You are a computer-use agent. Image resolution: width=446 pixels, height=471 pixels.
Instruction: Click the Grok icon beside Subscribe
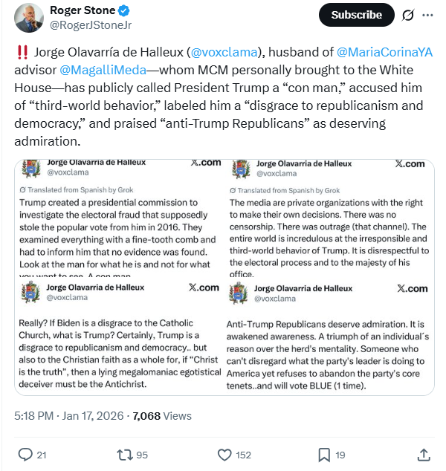pyautogui.click(x=407, y=15)
